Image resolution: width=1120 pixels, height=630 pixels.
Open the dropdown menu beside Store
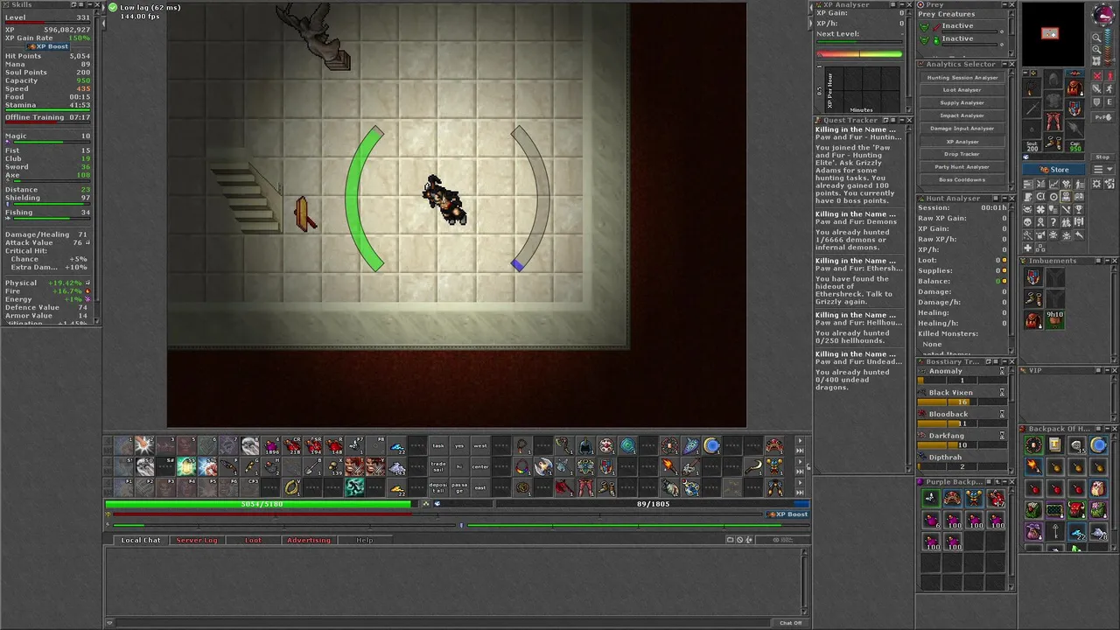[1103, 169]
